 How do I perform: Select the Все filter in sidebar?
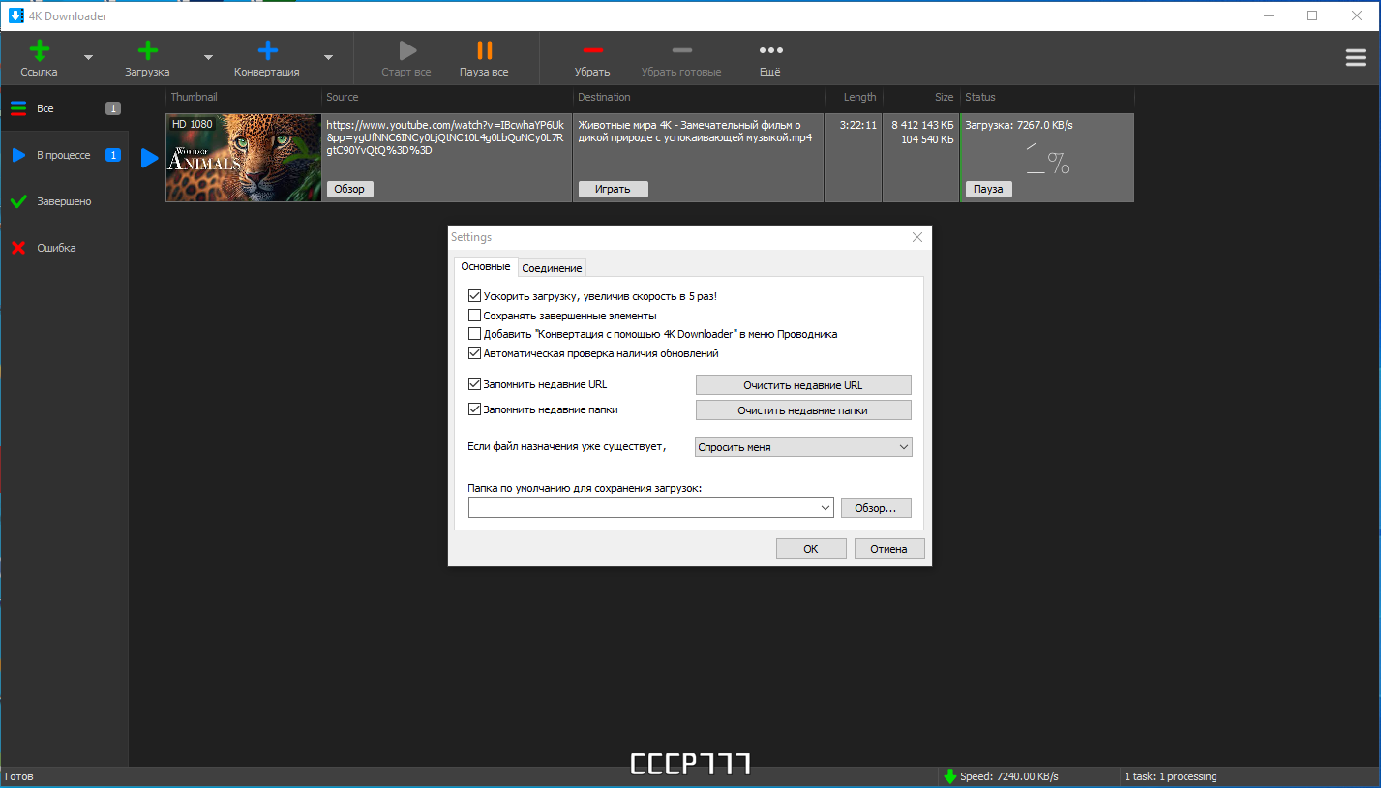pyautogui.click(x=64, y=108)
